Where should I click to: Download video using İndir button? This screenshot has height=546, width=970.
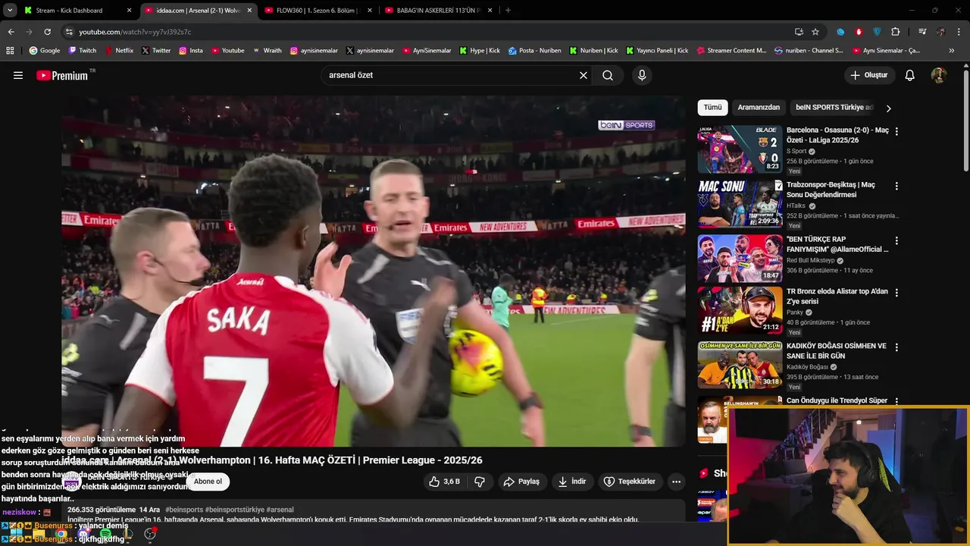[572, 482]
